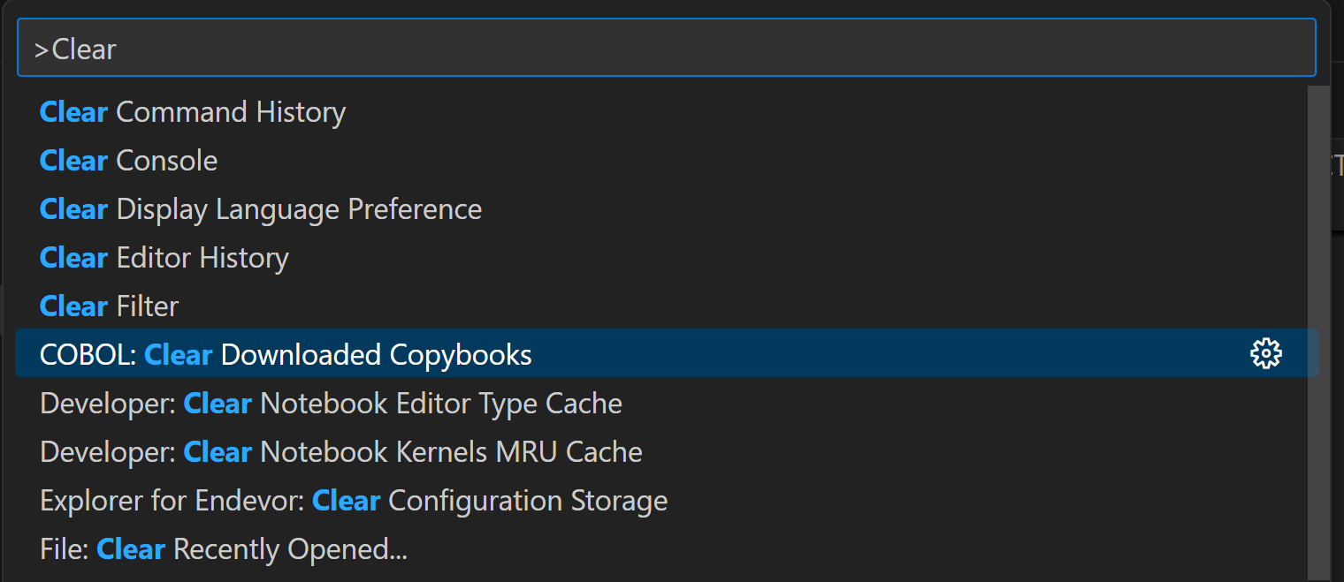The image size is (1344, 582).
Task: Run Clear Editor History from the list
Action: (164, 258)
